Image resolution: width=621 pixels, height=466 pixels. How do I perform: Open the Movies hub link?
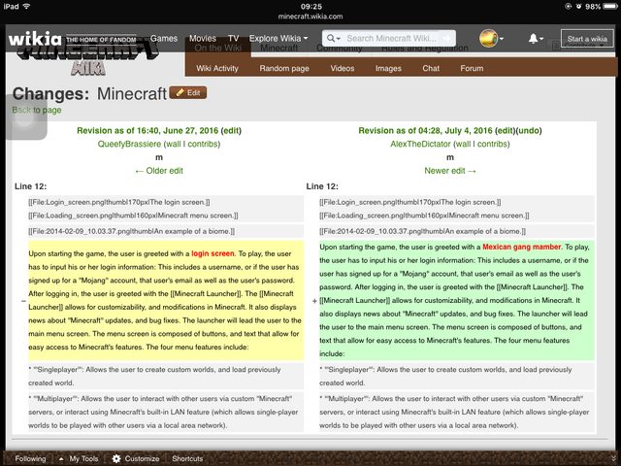click(203, 39)
